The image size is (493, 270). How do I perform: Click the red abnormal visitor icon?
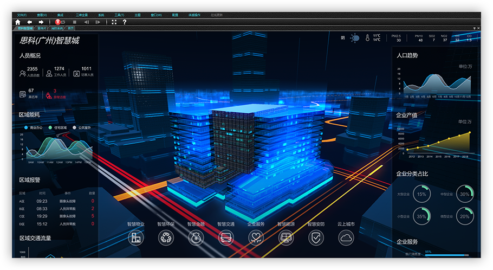[x=49, y=95]
